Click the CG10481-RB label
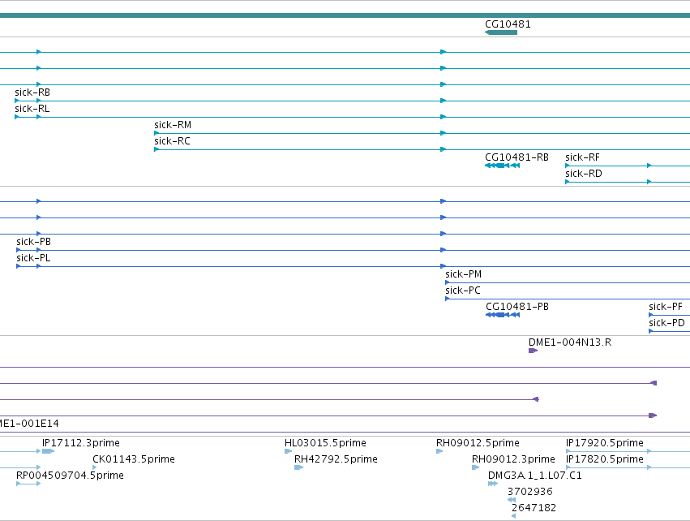690x521 pixels. click(x=516, y=157)
